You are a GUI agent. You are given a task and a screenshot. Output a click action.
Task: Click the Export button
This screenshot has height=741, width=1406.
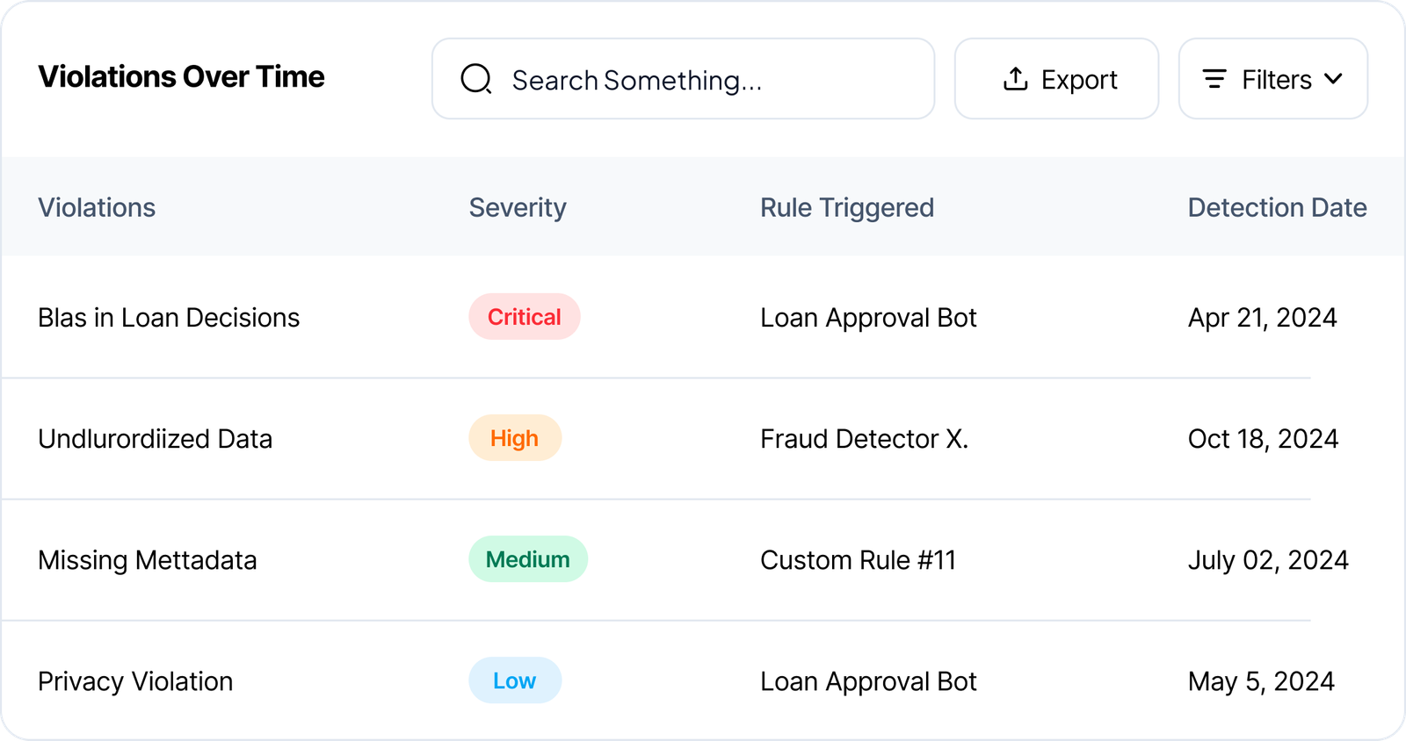coord(1056,79)
